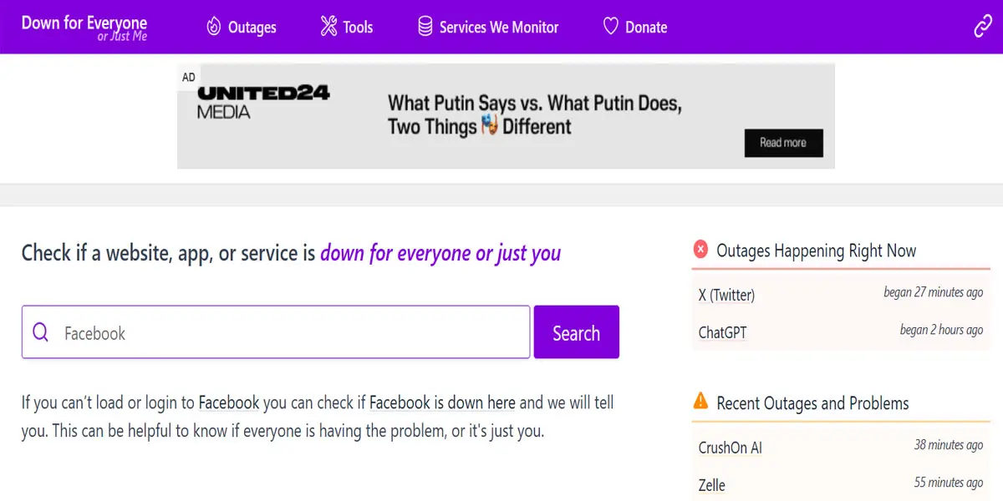Open the Outages menu item
This screenshot has width=1003, height=501.
click(x=252, y=28)
